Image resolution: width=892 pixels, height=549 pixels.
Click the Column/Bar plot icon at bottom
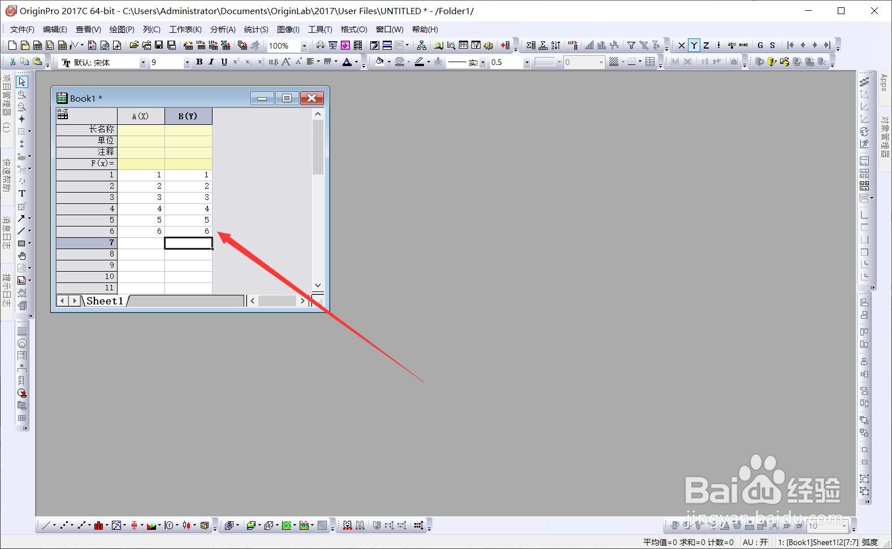[99, 525]
